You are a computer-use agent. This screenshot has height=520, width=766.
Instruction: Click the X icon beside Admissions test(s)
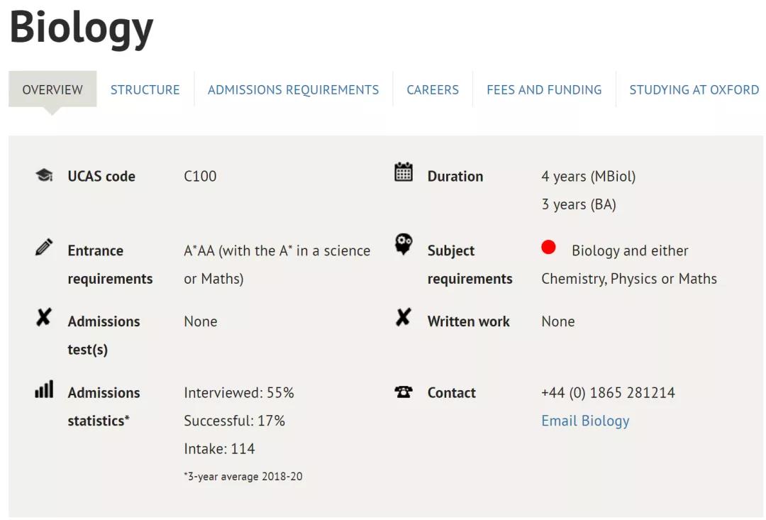[44, 317]
